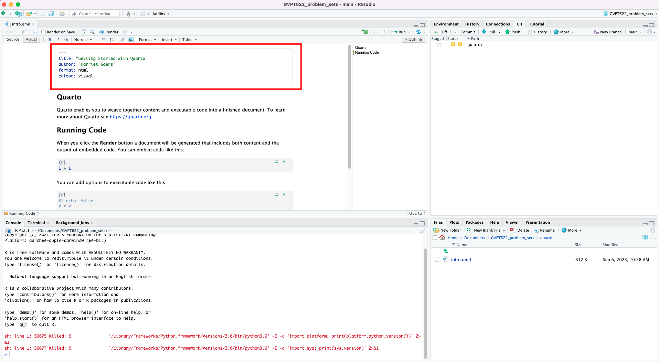Image resolution: width=659 pixels, height=362 pixels.
Task: Stage the quarto/ folder checkbox
Action: pos(439,45)
